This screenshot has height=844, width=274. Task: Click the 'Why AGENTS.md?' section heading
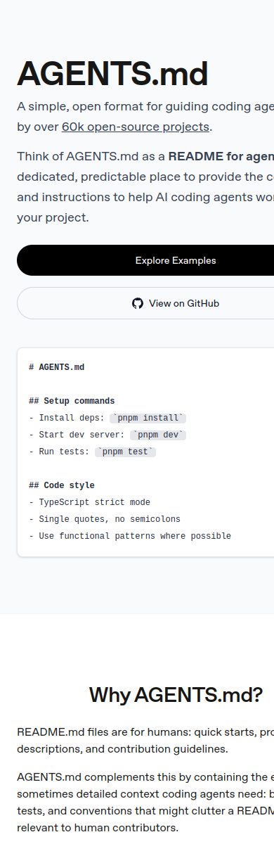[x=176, y=695]
